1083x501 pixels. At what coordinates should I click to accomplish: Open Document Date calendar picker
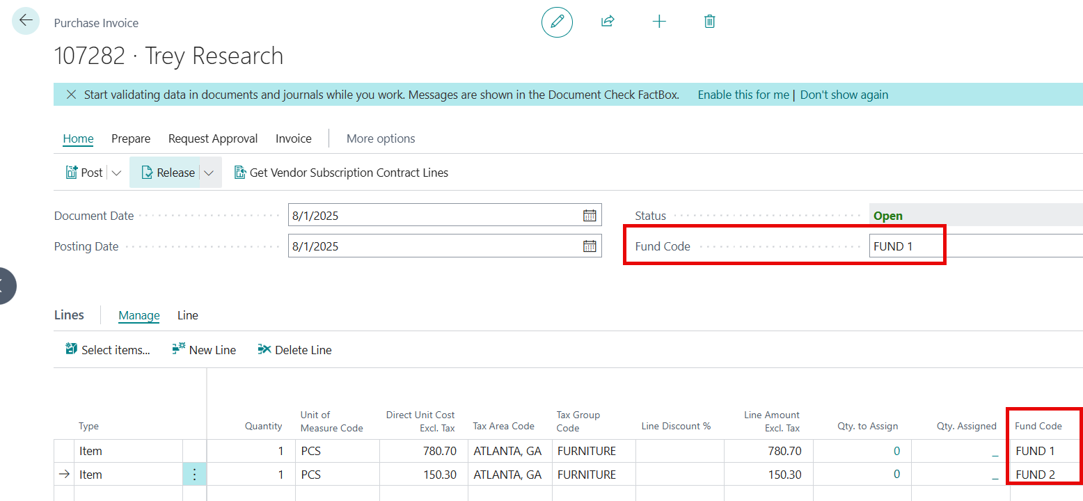tap(589, 216)
